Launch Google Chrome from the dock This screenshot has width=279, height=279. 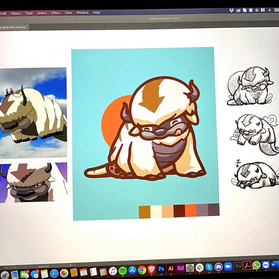tap(142, 269)
